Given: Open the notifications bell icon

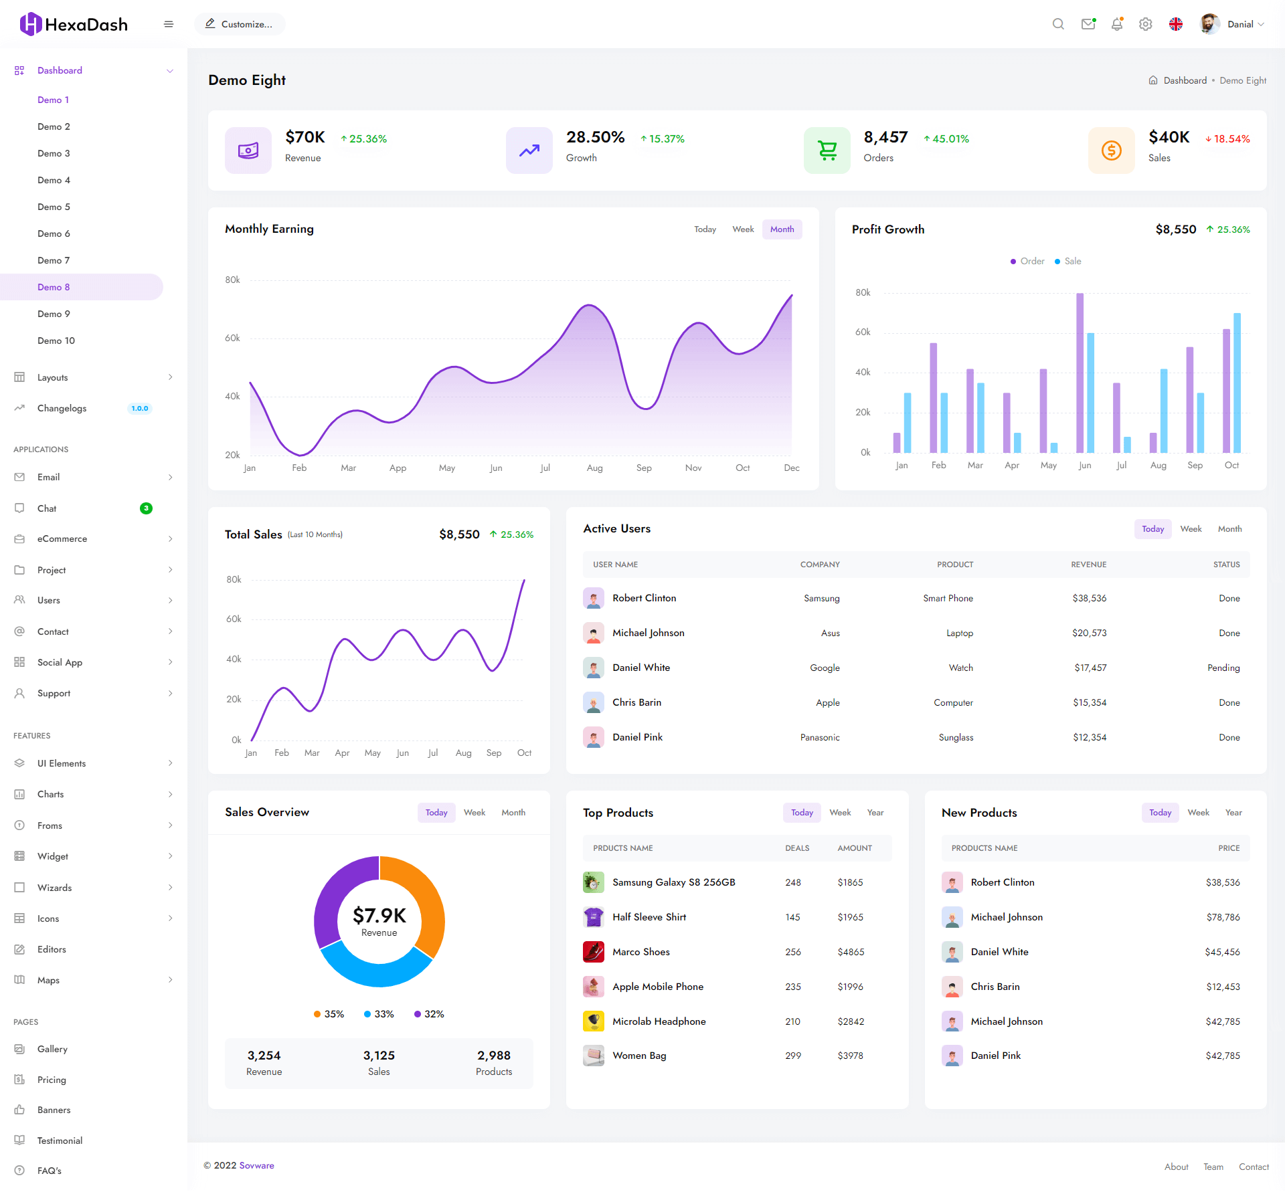Looking at the screenshot, I should click(x=1117, y=24).
